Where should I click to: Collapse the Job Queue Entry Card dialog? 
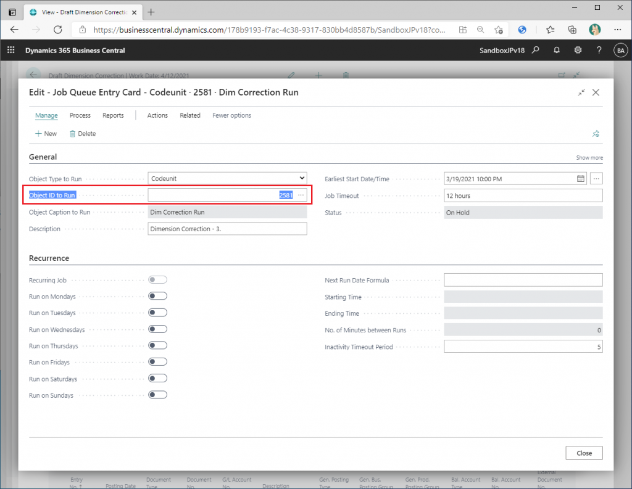click(581, 92)
